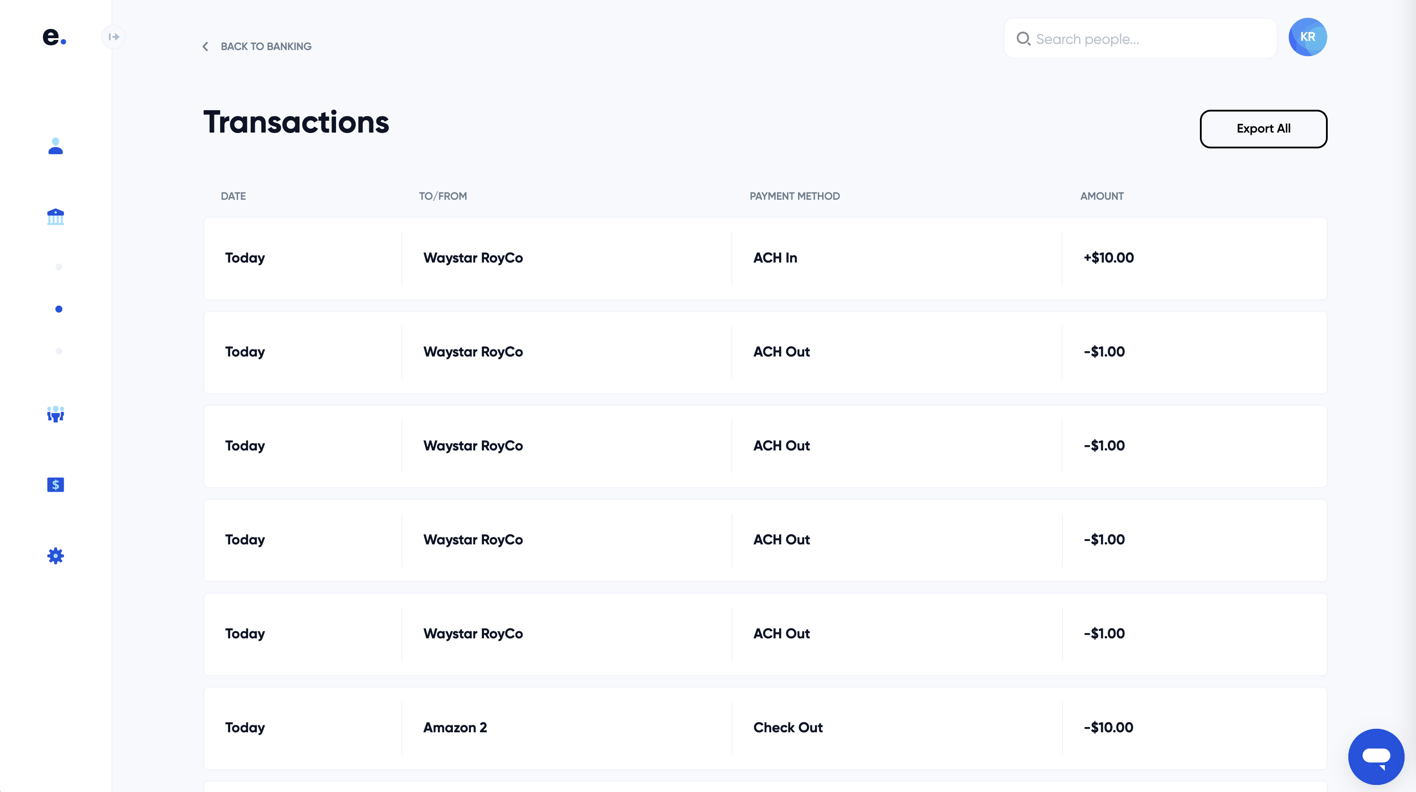Screen dimensions: 1416x792
Task: Open the ACH In +$10.00 transaction
Action: [765, 258]
